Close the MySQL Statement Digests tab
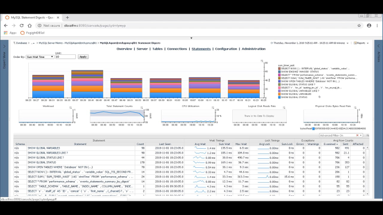The height and width of the screenshot is (215, 383). pyautogui.click(x=58, y=17)
